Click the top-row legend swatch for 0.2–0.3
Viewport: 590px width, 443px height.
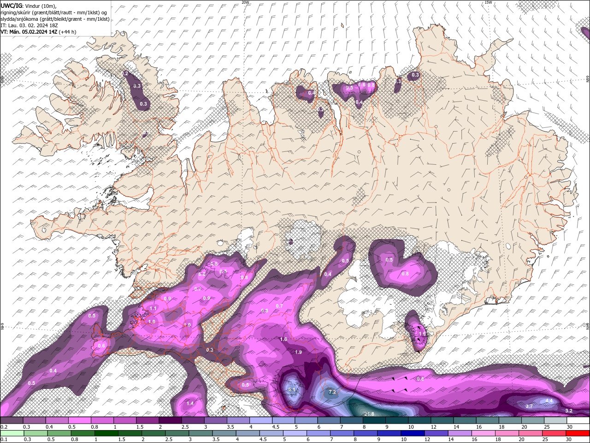[12, 420]
